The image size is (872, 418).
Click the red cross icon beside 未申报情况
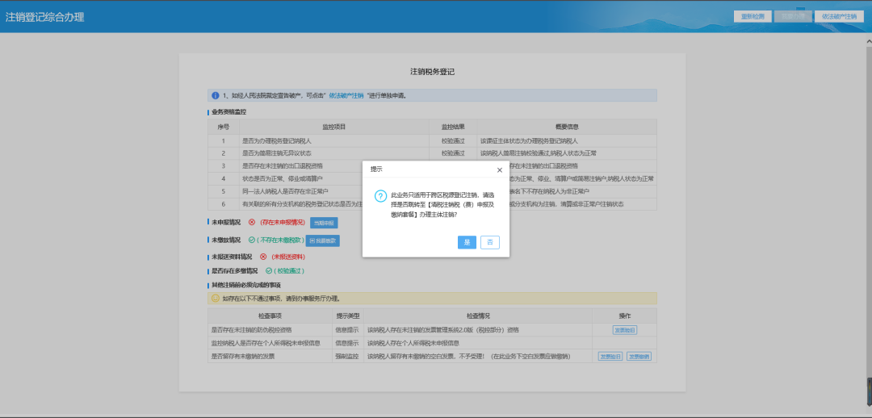[x=252, y=223]
